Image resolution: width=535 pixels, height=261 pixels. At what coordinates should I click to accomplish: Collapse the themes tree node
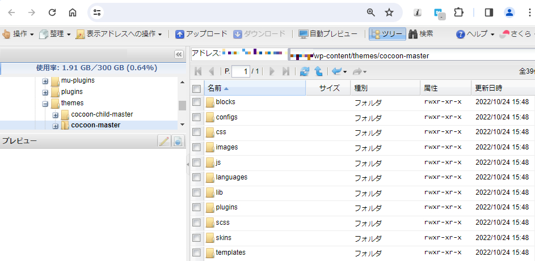(x=45, y=104)
